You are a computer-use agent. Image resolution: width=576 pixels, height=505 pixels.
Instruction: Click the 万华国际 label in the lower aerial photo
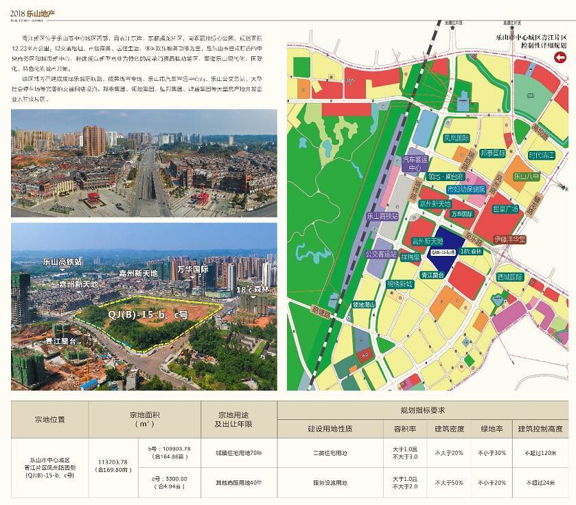pyautogui.click(x=193, y=269)
